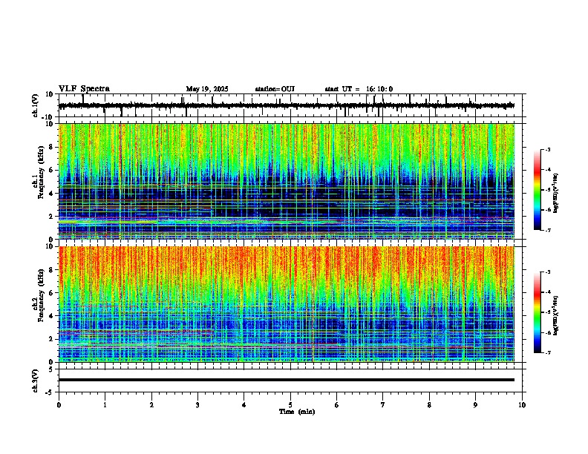
Task: Click the time axis tick label "7"
Action: coord(383,405)
